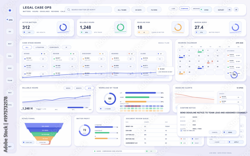250x156 pixels.
Task: Click the Deadline Risk orange ring icon
Action: (x=178, y=27)
